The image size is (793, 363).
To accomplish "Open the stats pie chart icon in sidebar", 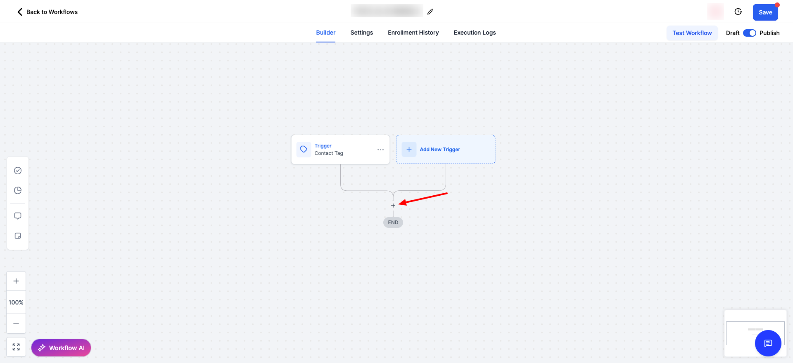I will (18, 190).
